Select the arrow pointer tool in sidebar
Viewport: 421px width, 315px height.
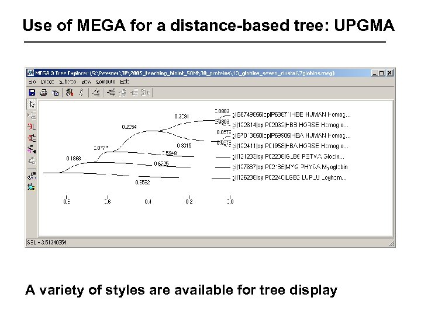tap(32, 104)
